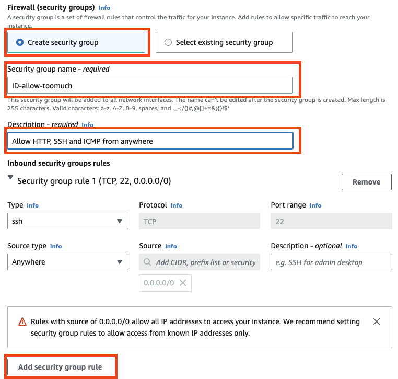
Task: Open Info link beside Source label
Action: pyautogui.click(x=171, y=246)
